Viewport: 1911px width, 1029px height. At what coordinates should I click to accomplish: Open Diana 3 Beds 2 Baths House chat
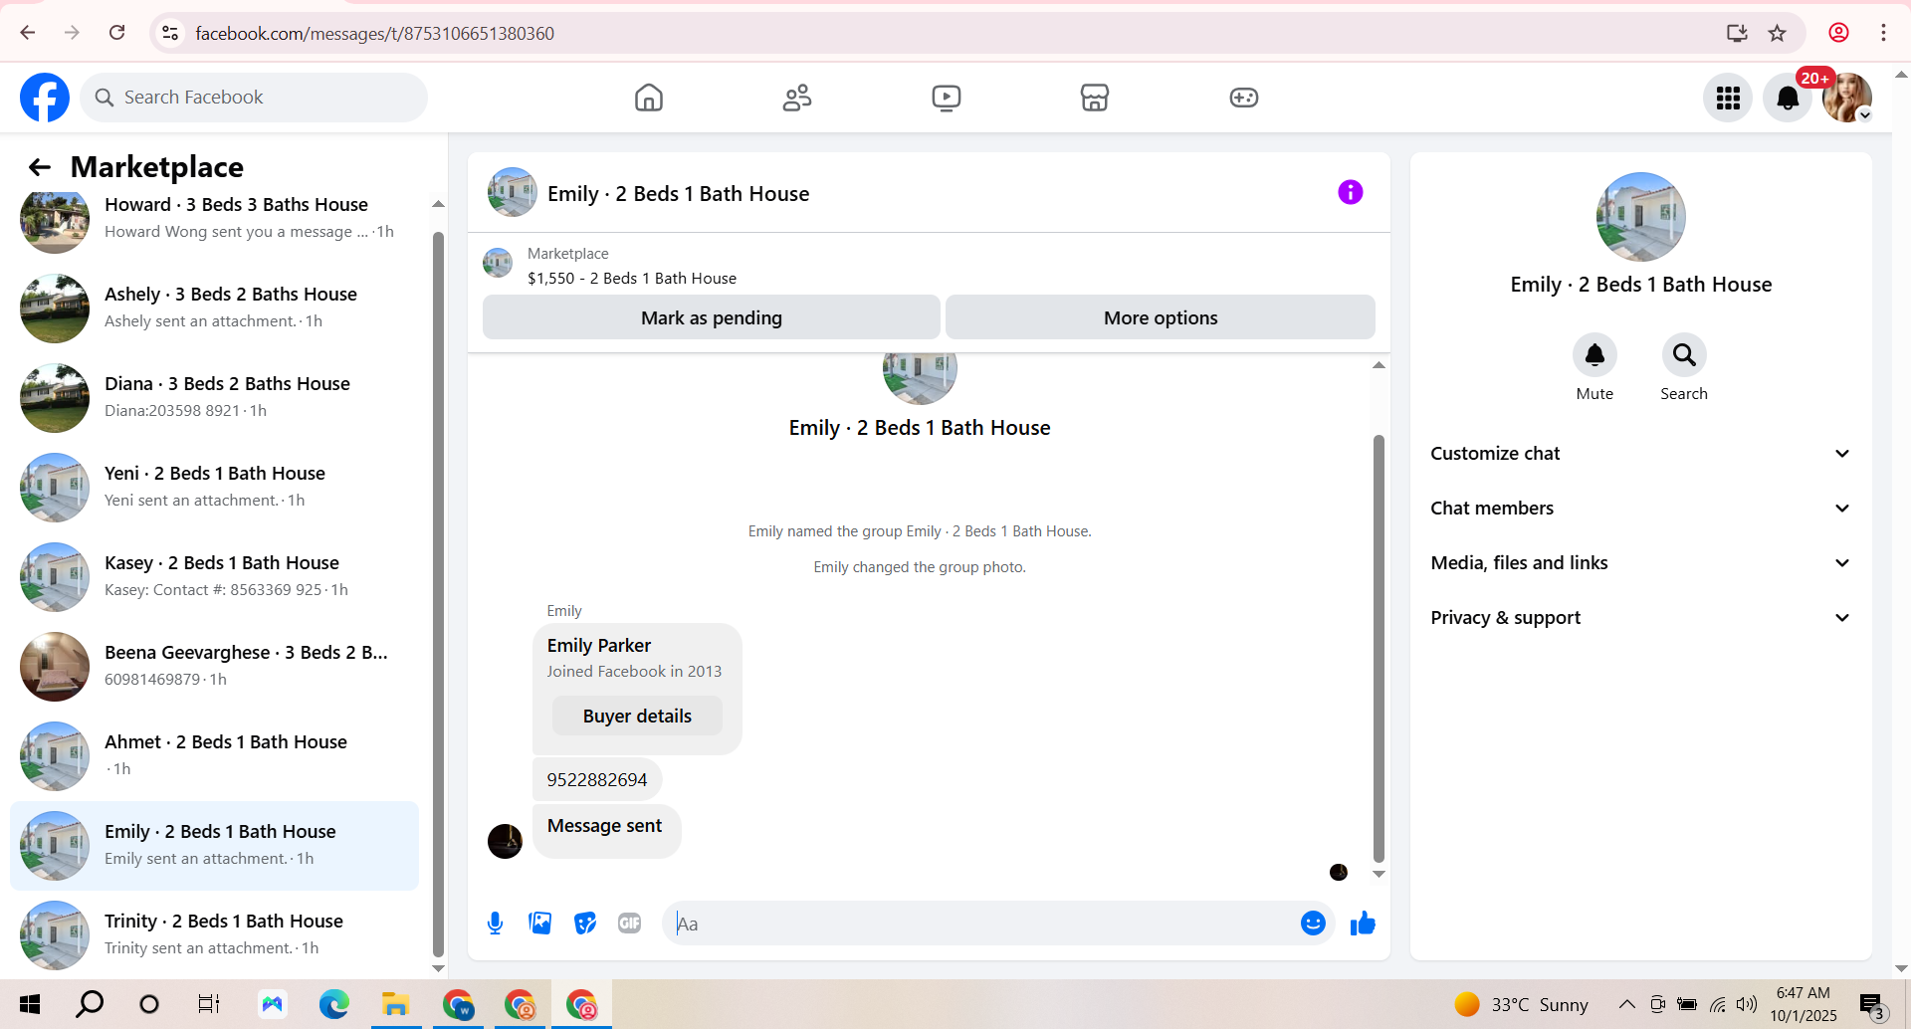pyautogui.click(x=214, y=398)
